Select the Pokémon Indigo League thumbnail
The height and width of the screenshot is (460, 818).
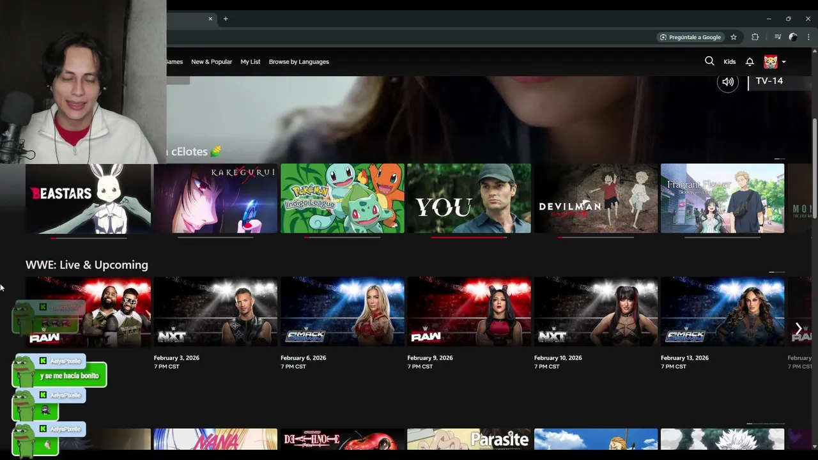tap(342, 198)
